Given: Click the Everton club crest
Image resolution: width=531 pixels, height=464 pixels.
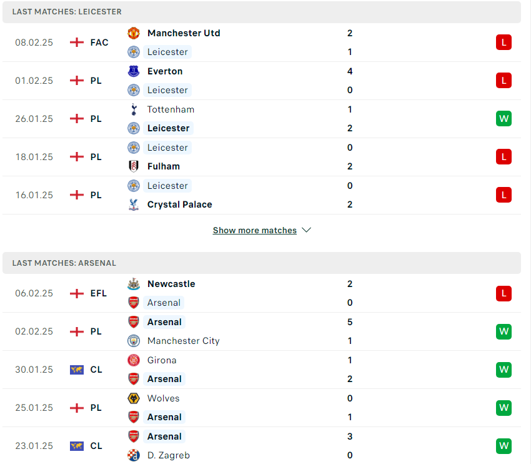Looking at the screenshot, I should coord(134,71).
